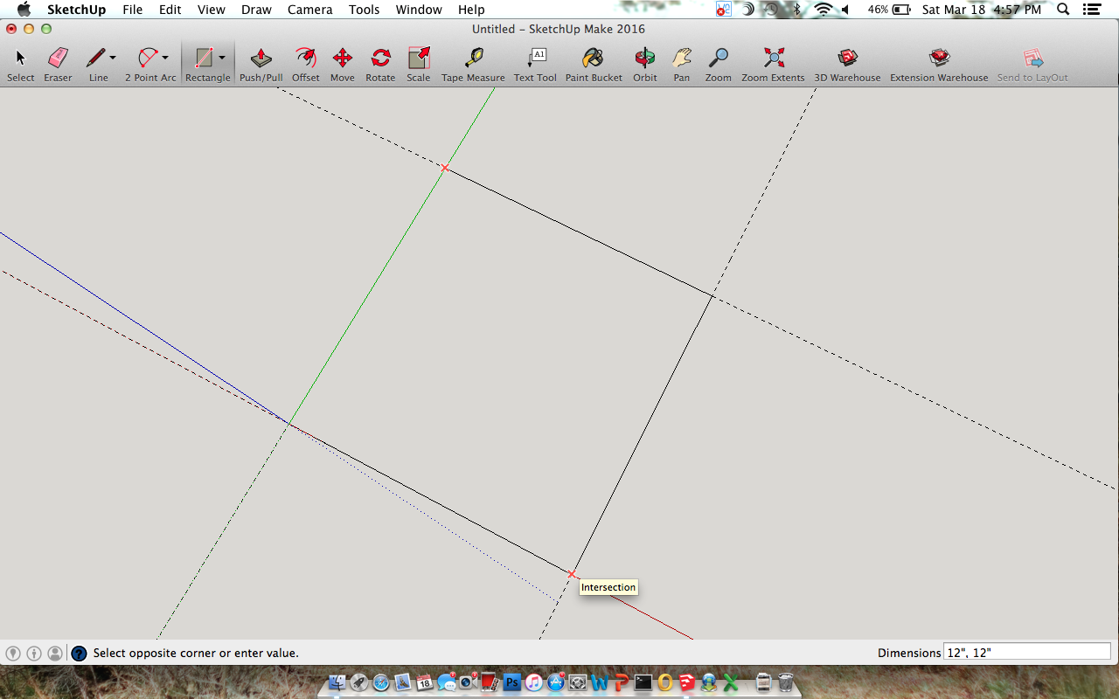This screenshot has width=1119, height=699.
Task: Open Instructor help icon in status bar
Action: (79, 653)
